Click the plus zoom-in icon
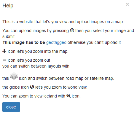This screenshot has width=137, height=115. tap(4, 51)
